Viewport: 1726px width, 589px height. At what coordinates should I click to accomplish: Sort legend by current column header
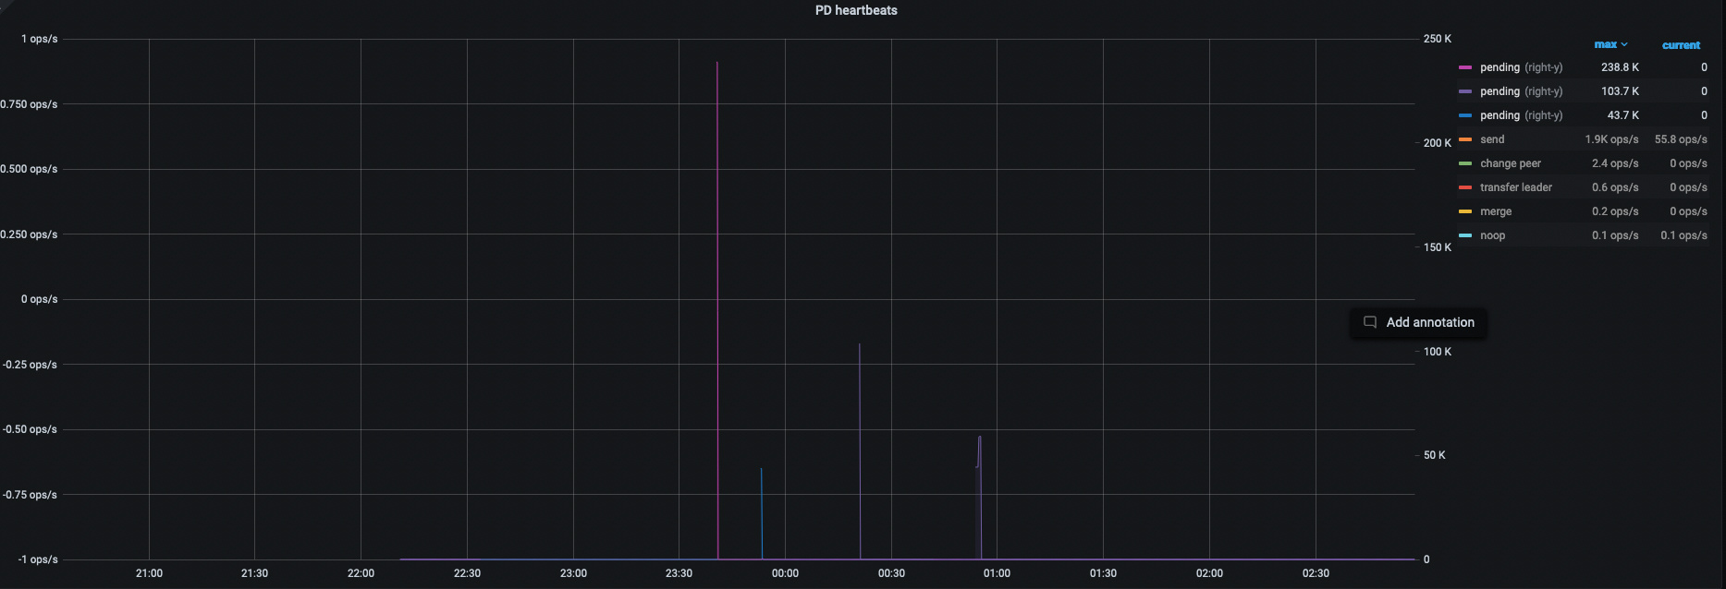(1681, 45)
